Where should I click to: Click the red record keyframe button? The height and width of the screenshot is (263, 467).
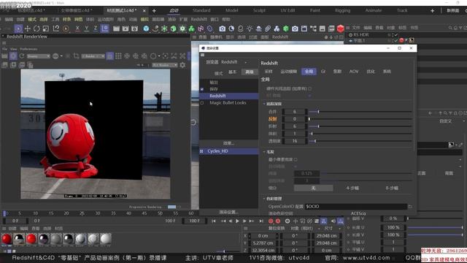[x=271, y=221]
